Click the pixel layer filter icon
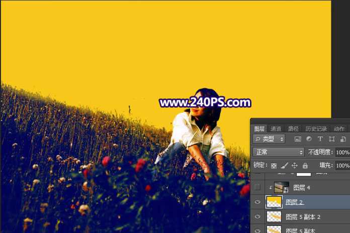This screenshot has height=233, width=350. [298, 139]
